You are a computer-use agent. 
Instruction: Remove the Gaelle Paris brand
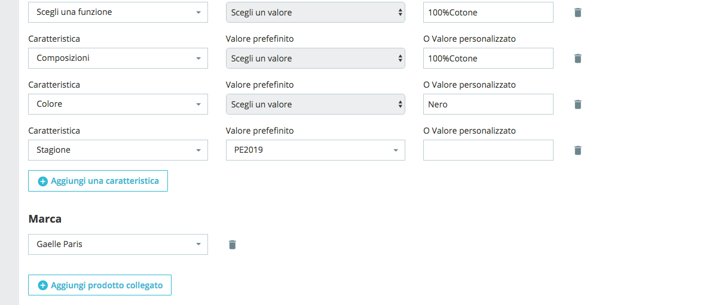click(233, 245)
